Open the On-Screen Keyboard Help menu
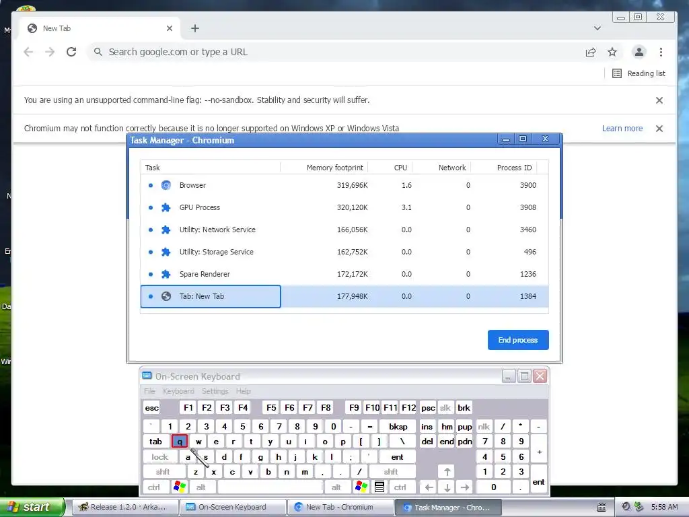The width and height of the screenshot is (689, 517). tap(243, 391)
